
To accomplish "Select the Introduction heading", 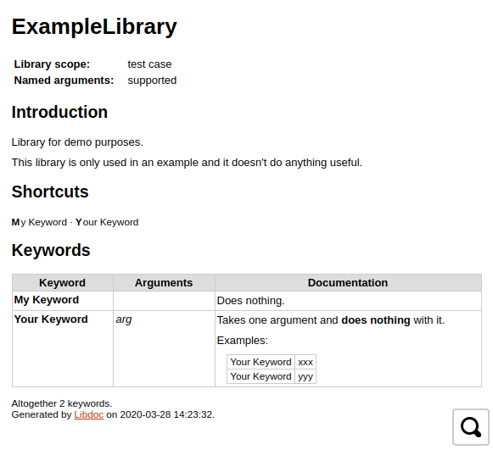I will pyautogui.click(x=59, y=112).
